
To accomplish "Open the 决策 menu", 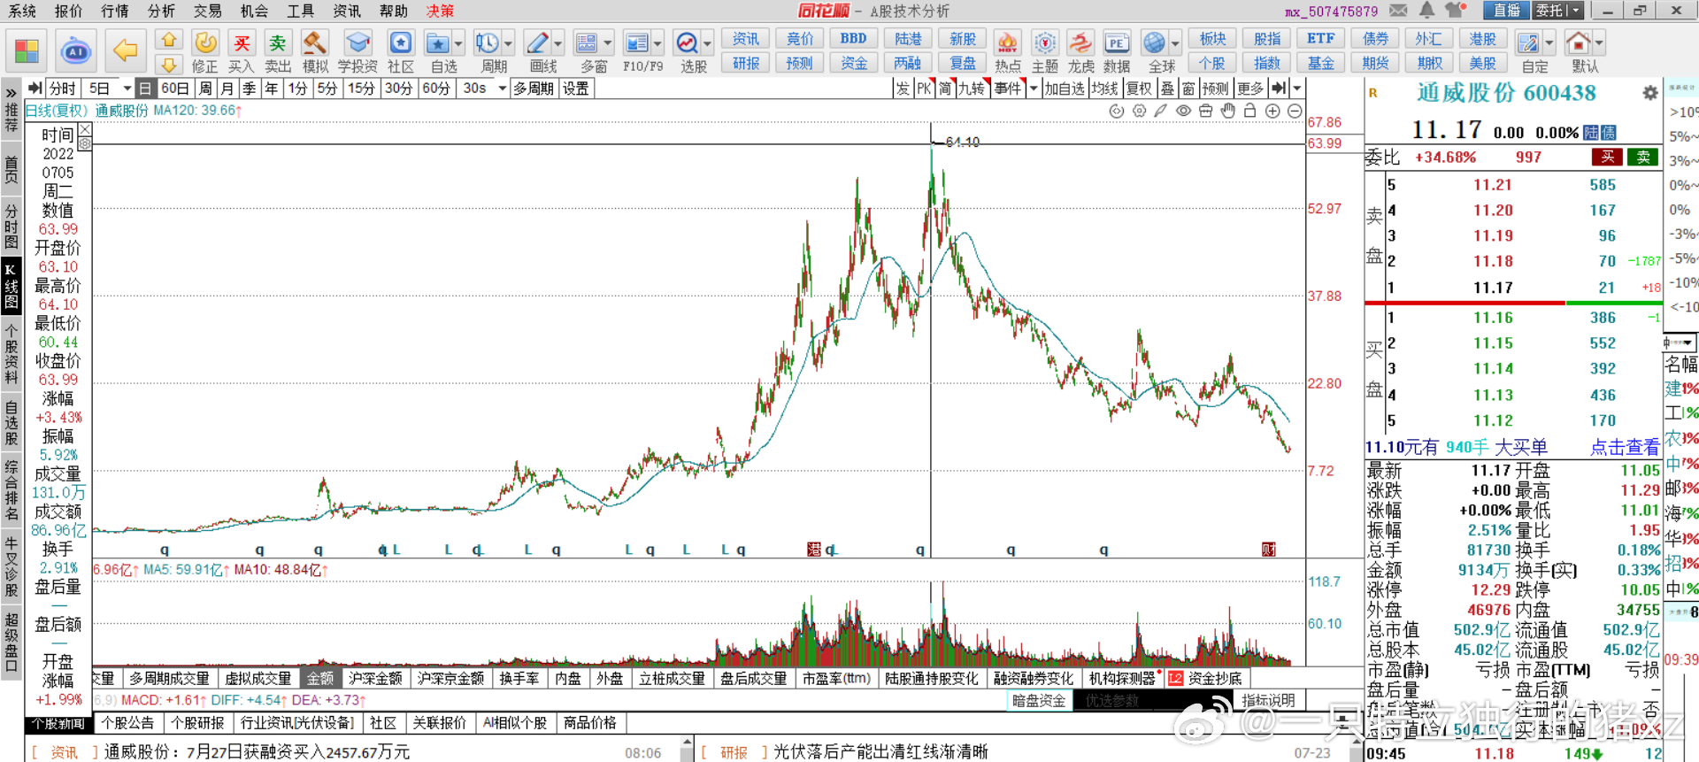I will pos(441,11).
